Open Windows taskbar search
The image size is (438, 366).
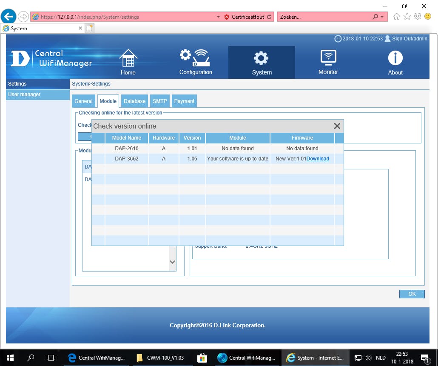(31, 357)
